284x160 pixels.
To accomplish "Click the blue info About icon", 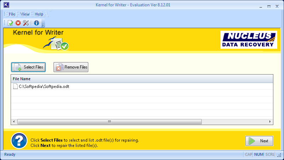I will 37,23.
